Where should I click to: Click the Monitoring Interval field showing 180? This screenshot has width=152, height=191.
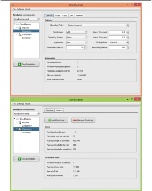point(118,47)
